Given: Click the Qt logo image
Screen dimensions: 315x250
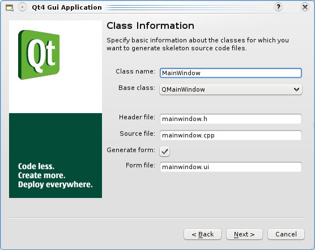Looking at the screenshot, I should (39, 55).
